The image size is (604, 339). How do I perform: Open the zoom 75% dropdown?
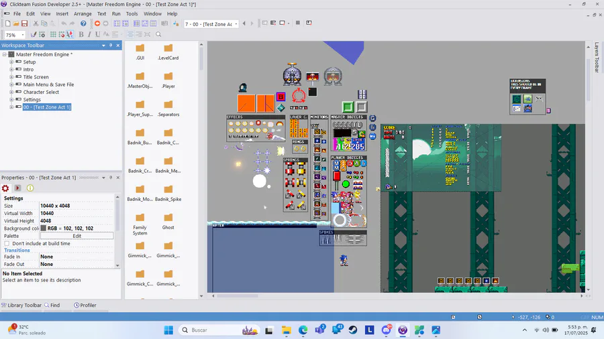22,35
